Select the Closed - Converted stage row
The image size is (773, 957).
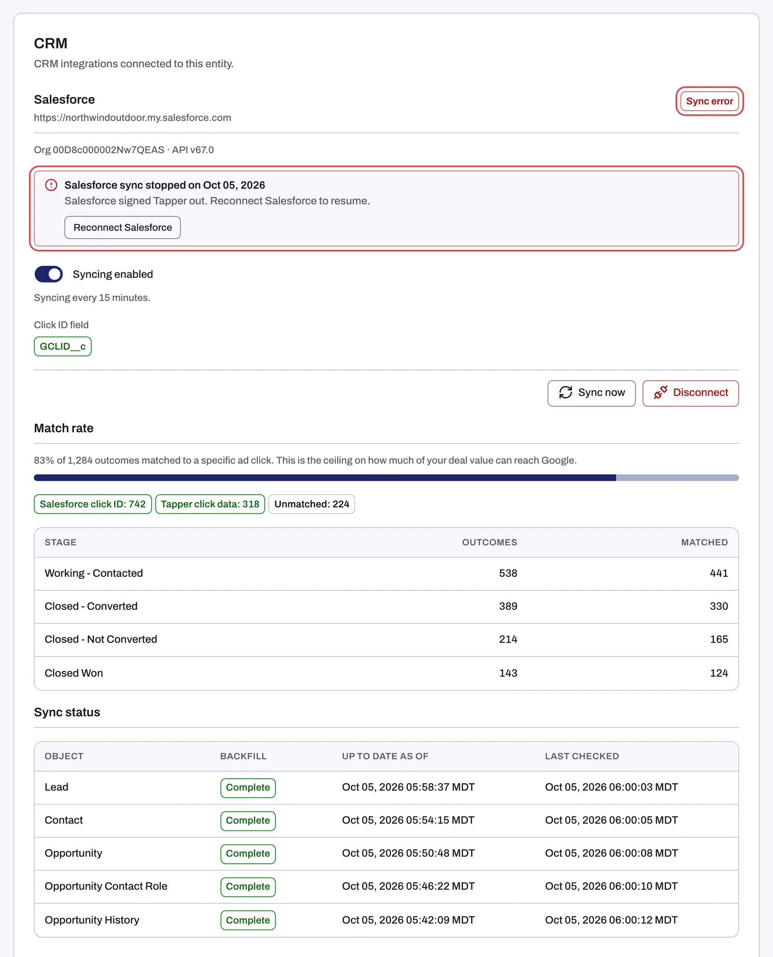click(x=386, y=607)
